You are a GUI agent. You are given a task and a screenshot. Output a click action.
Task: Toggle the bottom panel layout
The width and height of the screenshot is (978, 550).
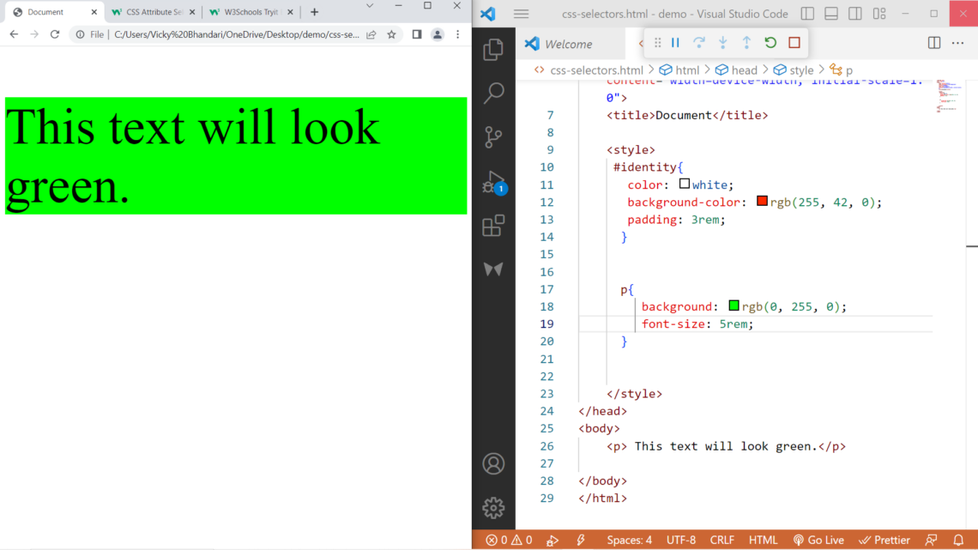tap(831, 14)
